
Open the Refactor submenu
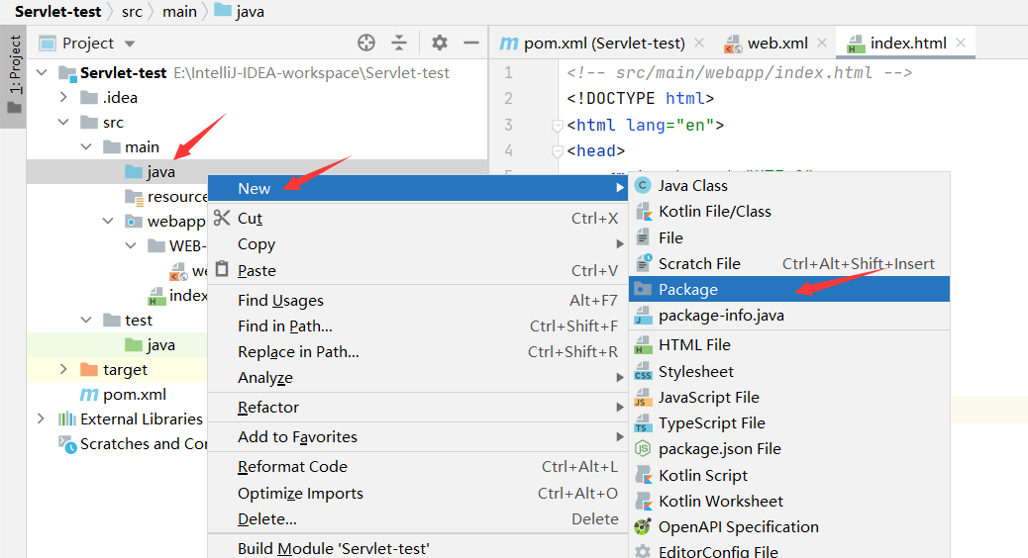point(418,407)
